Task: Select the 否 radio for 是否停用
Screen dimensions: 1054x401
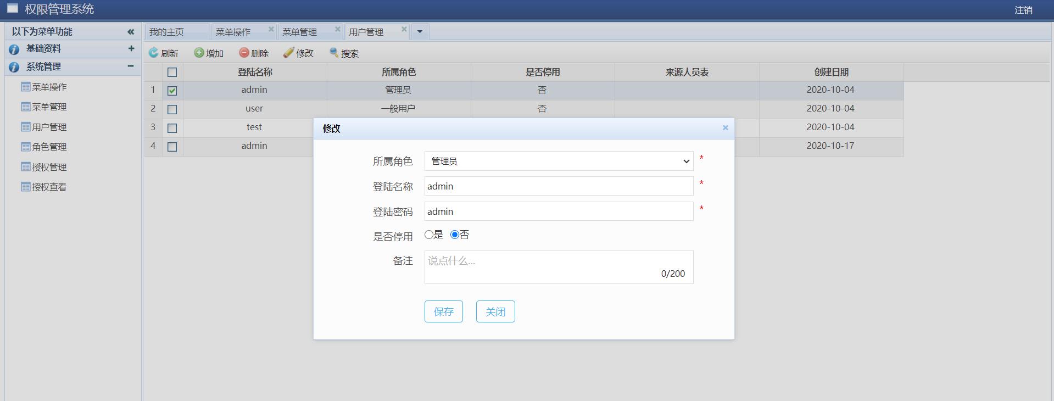Action: 455,235
